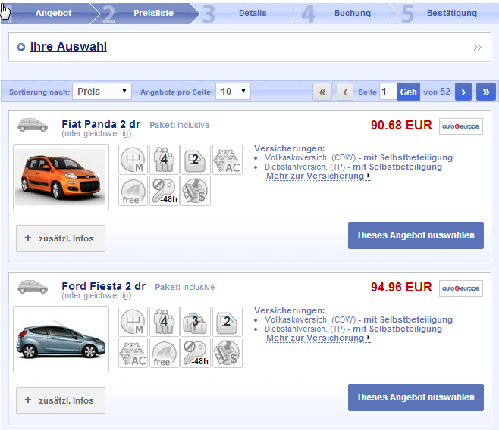
Task: Click the Diebstahlversich. (TP) line for Fiat Panda
Action: click(x=353, y=167)
